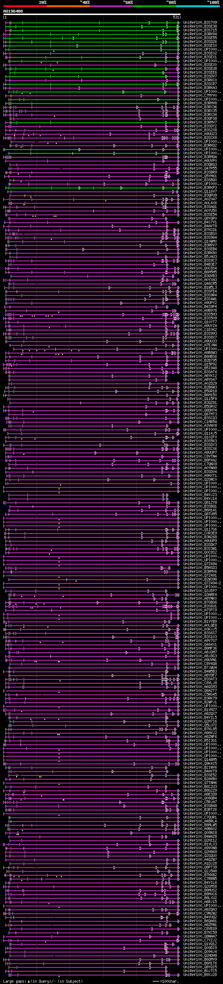Select hit UniRef100_C5RJA7
223x984 pixels.
tap(200, 802)
